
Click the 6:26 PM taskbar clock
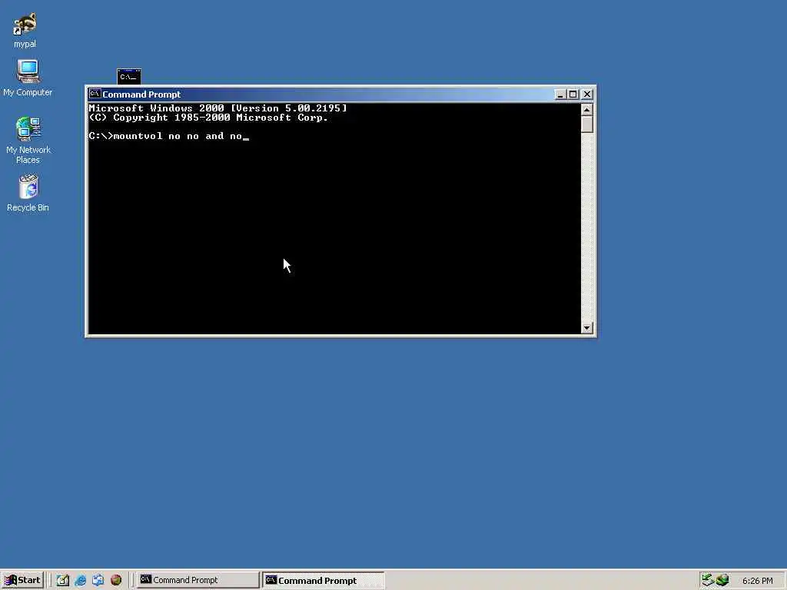click(x=757, y=581)
